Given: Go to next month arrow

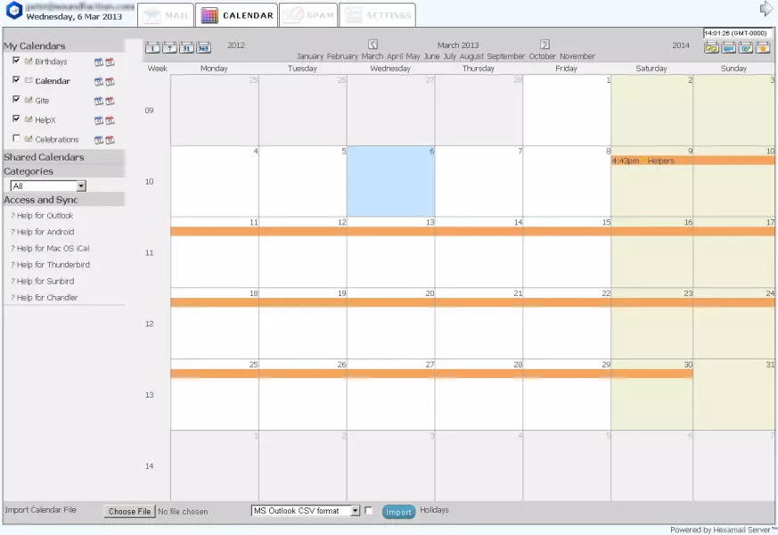Looking at the screenshot, I should pyautogui.click(x=545, y=45).
